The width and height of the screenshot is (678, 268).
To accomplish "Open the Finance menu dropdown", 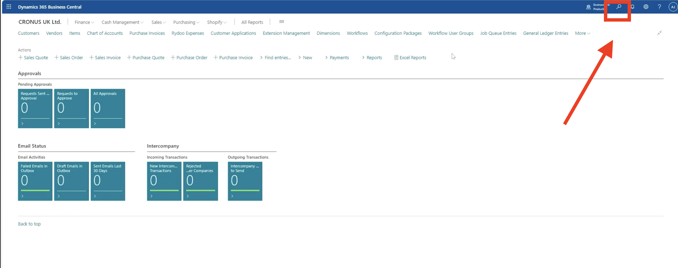I will pos(84,22).
